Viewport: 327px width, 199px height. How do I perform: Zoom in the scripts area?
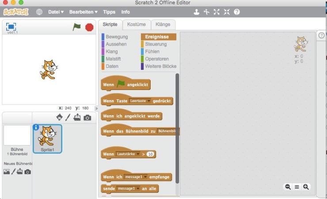pos(306,187)
